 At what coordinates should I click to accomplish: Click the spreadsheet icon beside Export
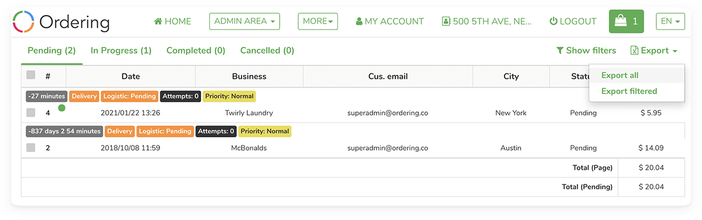(634, 51)
